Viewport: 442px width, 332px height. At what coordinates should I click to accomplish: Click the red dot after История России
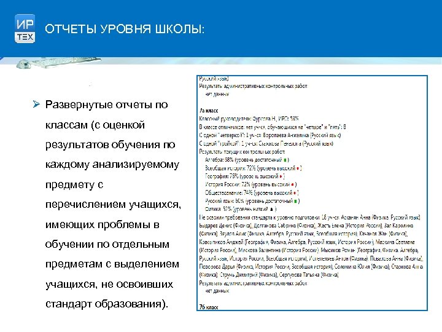293,185
